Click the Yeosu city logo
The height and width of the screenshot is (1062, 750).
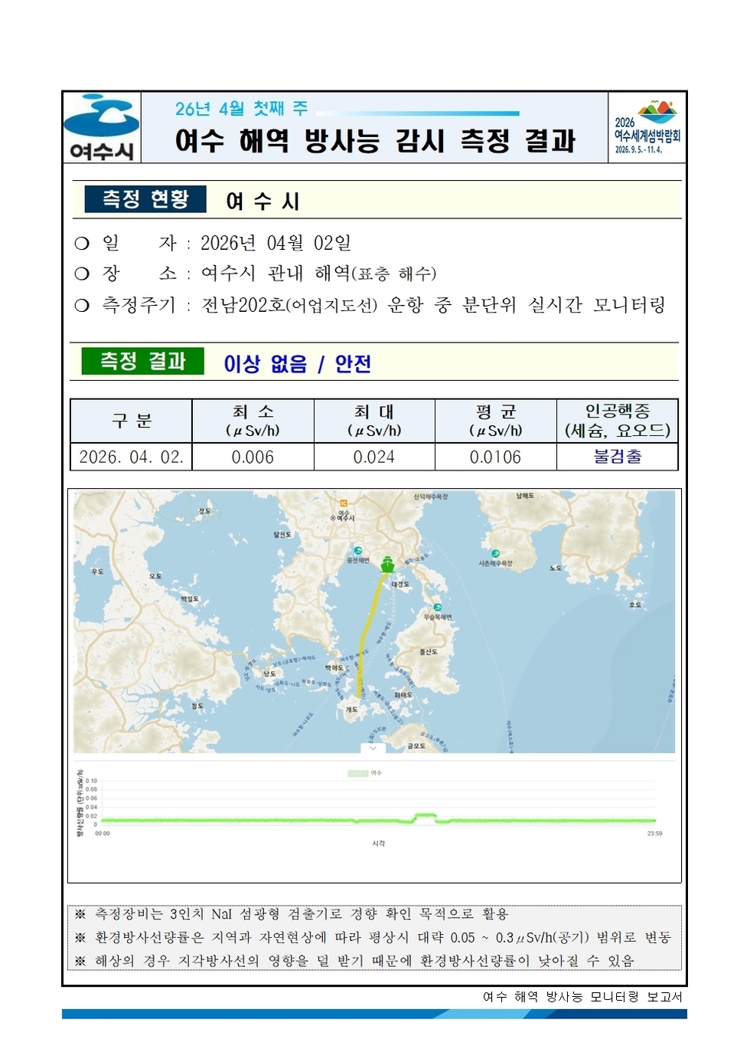pos(102,127)
